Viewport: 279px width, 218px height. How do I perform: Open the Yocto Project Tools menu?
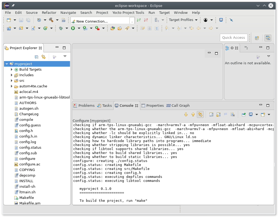[x=128, y=12]
